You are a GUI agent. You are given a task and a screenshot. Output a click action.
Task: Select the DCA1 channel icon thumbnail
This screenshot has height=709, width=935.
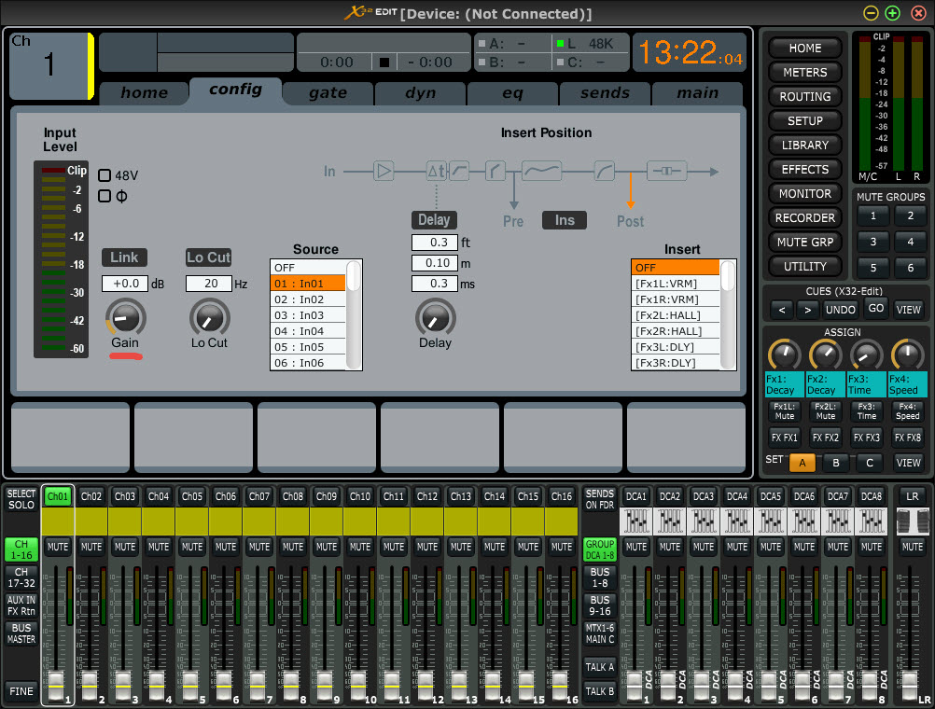pyautogui.click(x=636, y=521)
